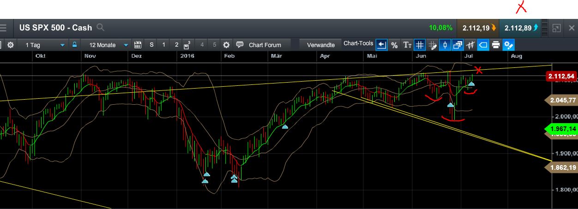
Task: Click the compare bars chart tool
Action: pyautogui.click(x=470, y=45)
